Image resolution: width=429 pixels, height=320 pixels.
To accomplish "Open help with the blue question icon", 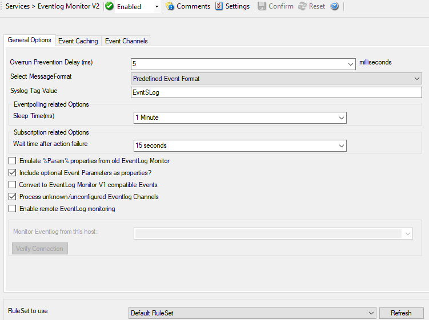I will coord(335,6).
